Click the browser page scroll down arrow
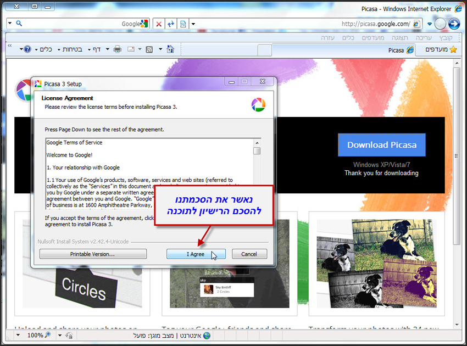Screen dimensions: 467x346 (x=457, y=325)
